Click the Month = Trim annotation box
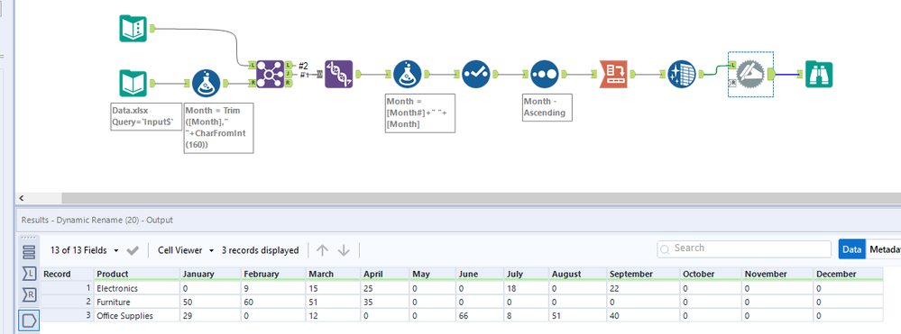This screenshot has height=334, width=901. click(218, 128)
